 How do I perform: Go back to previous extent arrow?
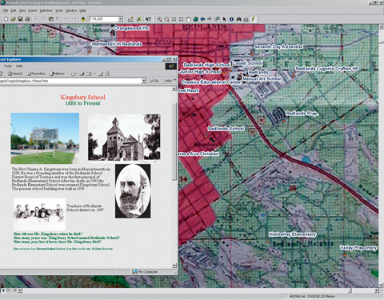click(202, 19)
